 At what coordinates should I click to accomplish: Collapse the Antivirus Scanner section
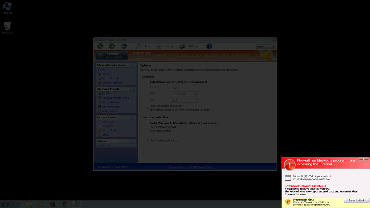135,117
